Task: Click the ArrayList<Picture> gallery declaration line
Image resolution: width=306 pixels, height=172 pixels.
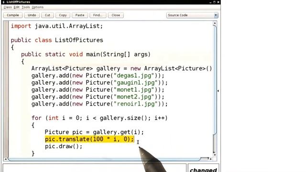Action: point(121,68)
